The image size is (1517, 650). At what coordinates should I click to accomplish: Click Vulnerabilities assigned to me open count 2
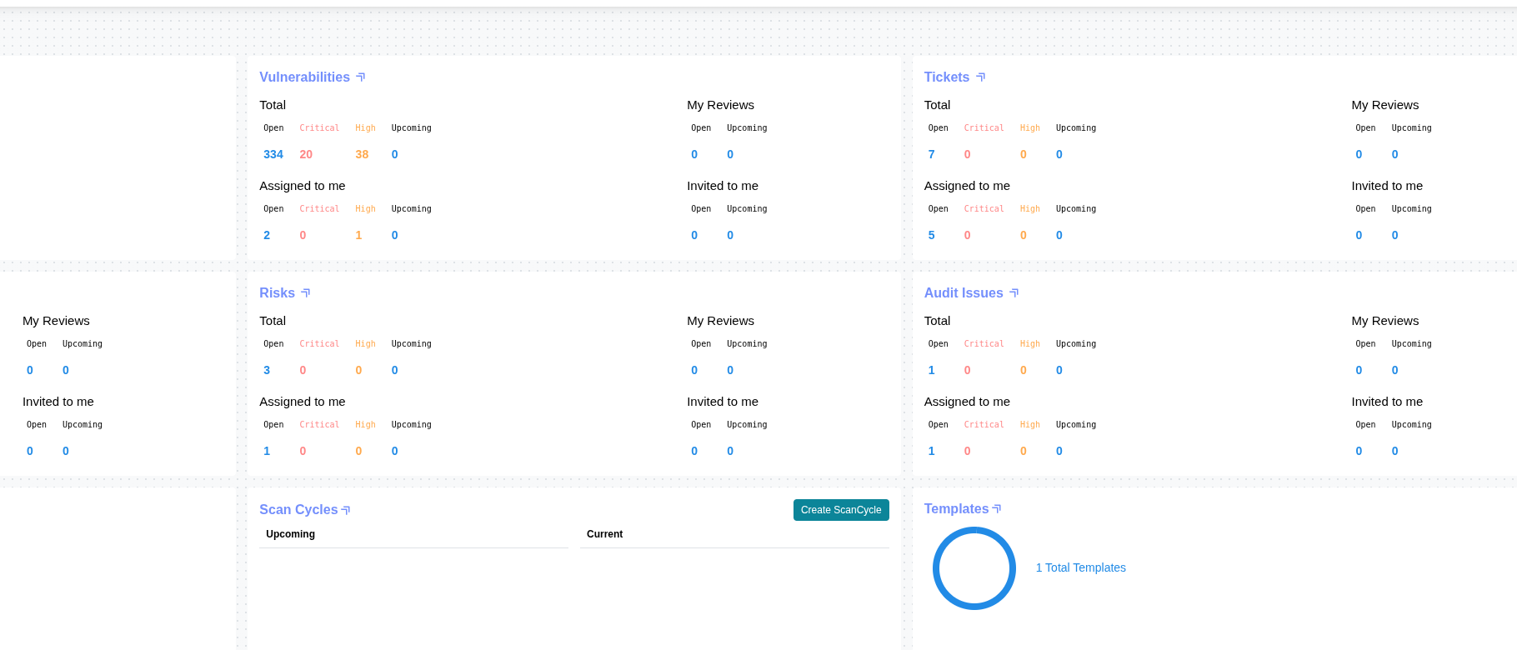coord(267,235)
